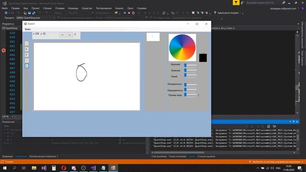The width and height of the screenshot is (306, 172).
Task: Open the Тестирование menu
Action: pos(104,8)
